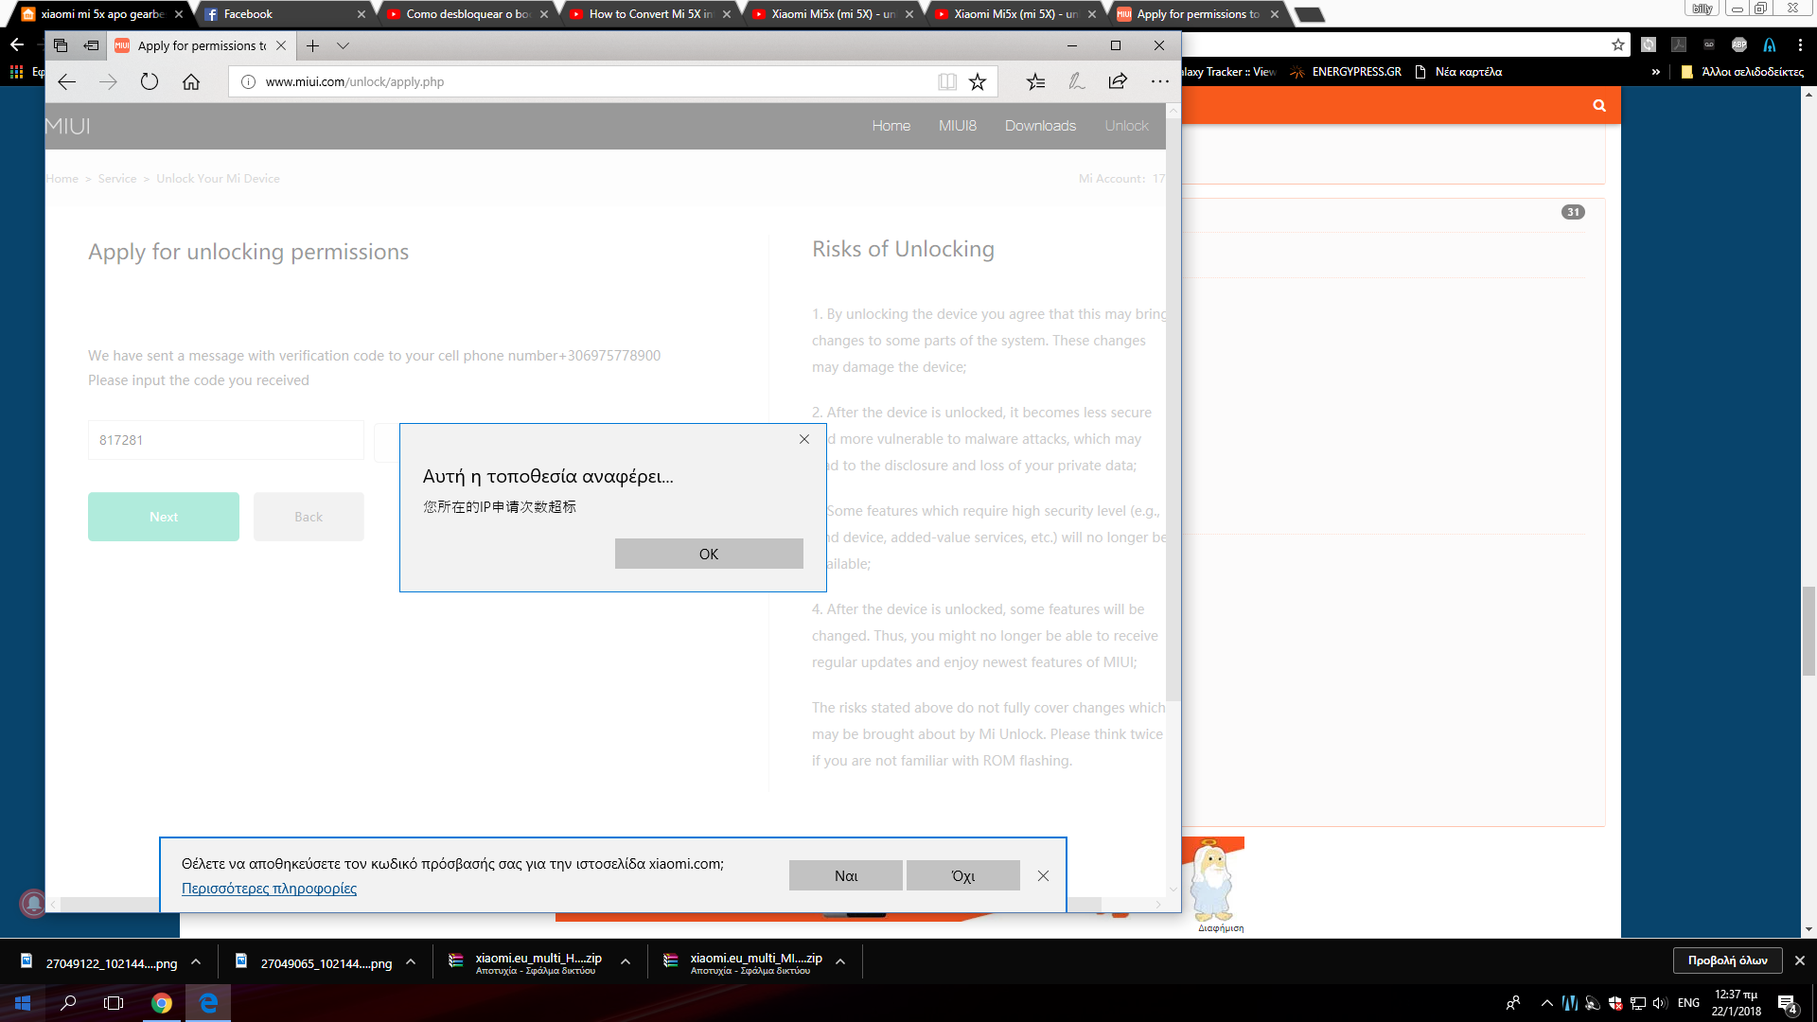Expand xiaomi.eu_multi_MI zip download options
This screenshot has width=1817, height=1022.
tap(840, 962)
